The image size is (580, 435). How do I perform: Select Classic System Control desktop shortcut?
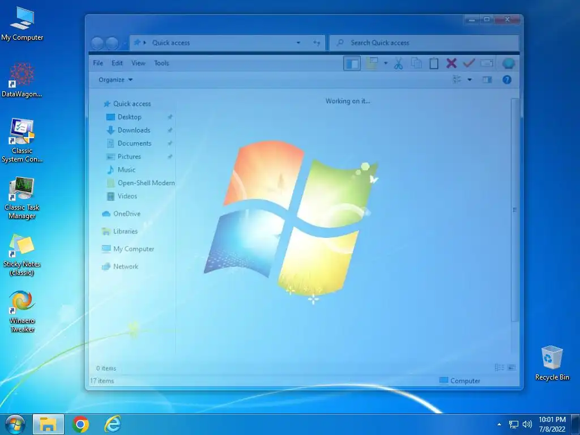click(22, 141)
